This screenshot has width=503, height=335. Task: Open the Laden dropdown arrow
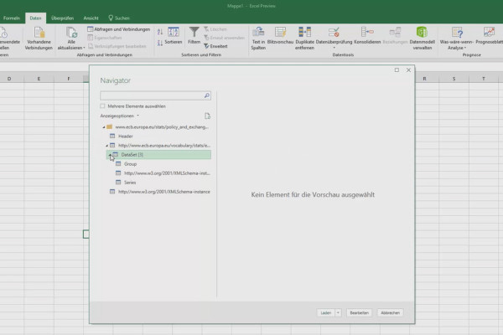pos(338,313)
